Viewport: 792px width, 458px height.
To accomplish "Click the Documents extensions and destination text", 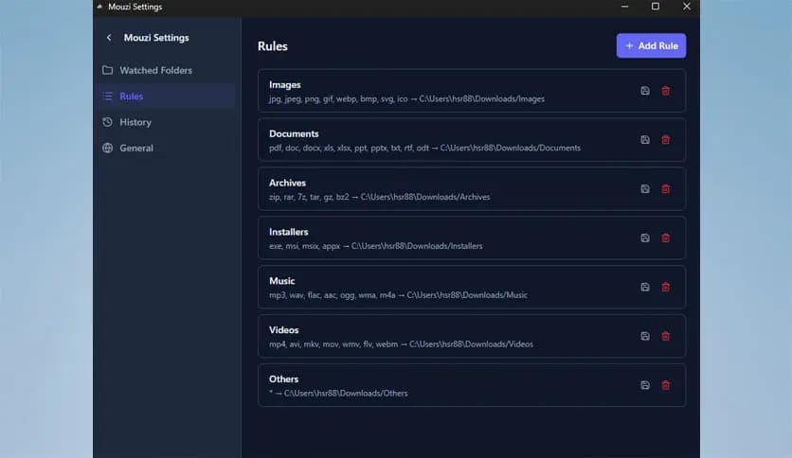I will (424, 148).
